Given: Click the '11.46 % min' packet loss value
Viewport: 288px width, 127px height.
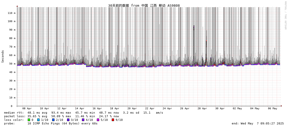Looking at the screenshot, I should coord(85,116).
